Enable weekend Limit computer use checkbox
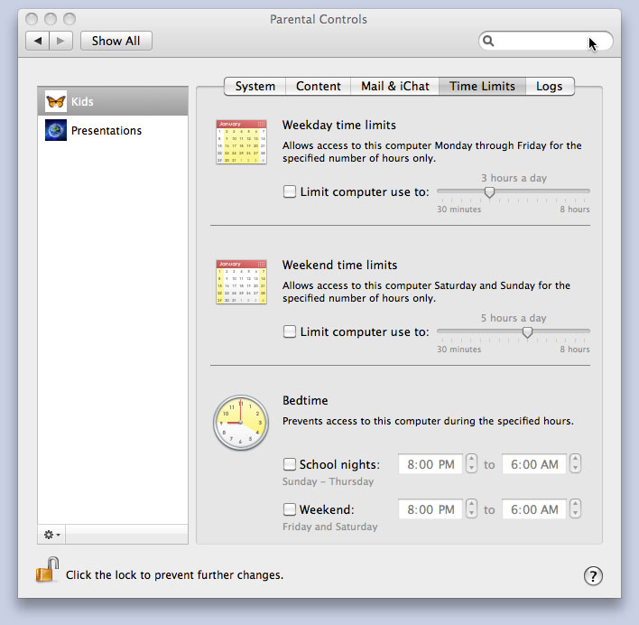 coord(290,331)
